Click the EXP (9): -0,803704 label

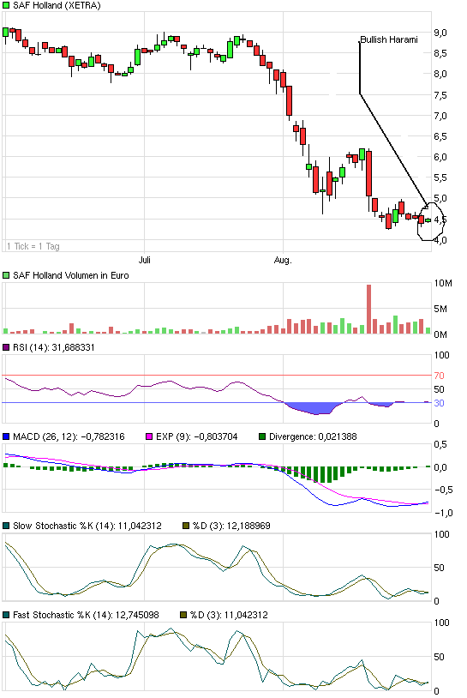pos(196,436)
